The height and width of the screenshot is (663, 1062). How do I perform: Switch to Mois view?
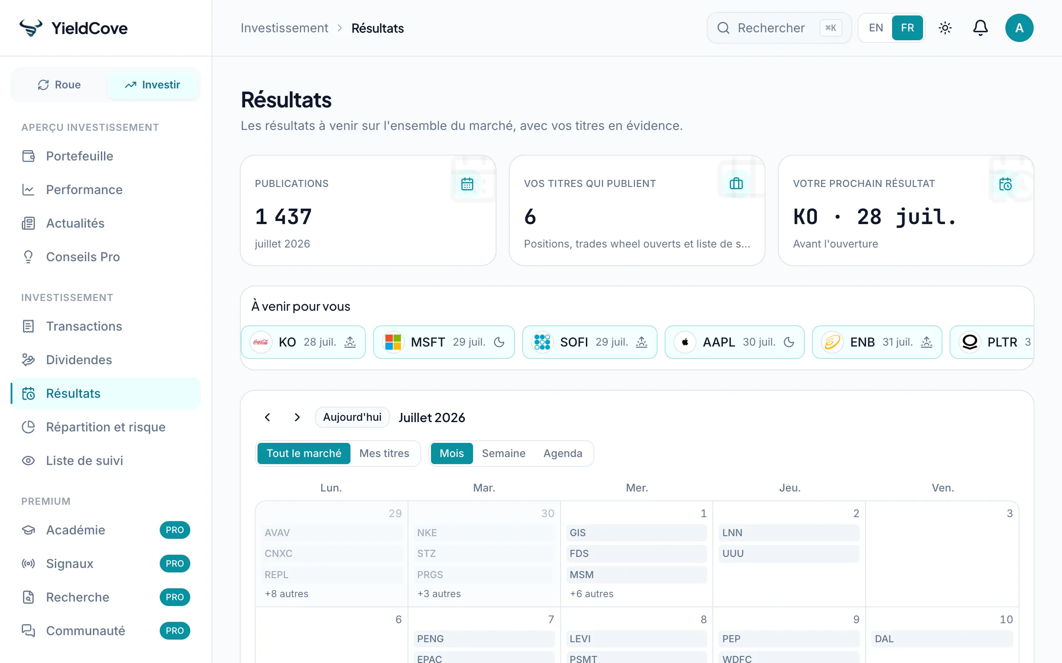[452, 453]
